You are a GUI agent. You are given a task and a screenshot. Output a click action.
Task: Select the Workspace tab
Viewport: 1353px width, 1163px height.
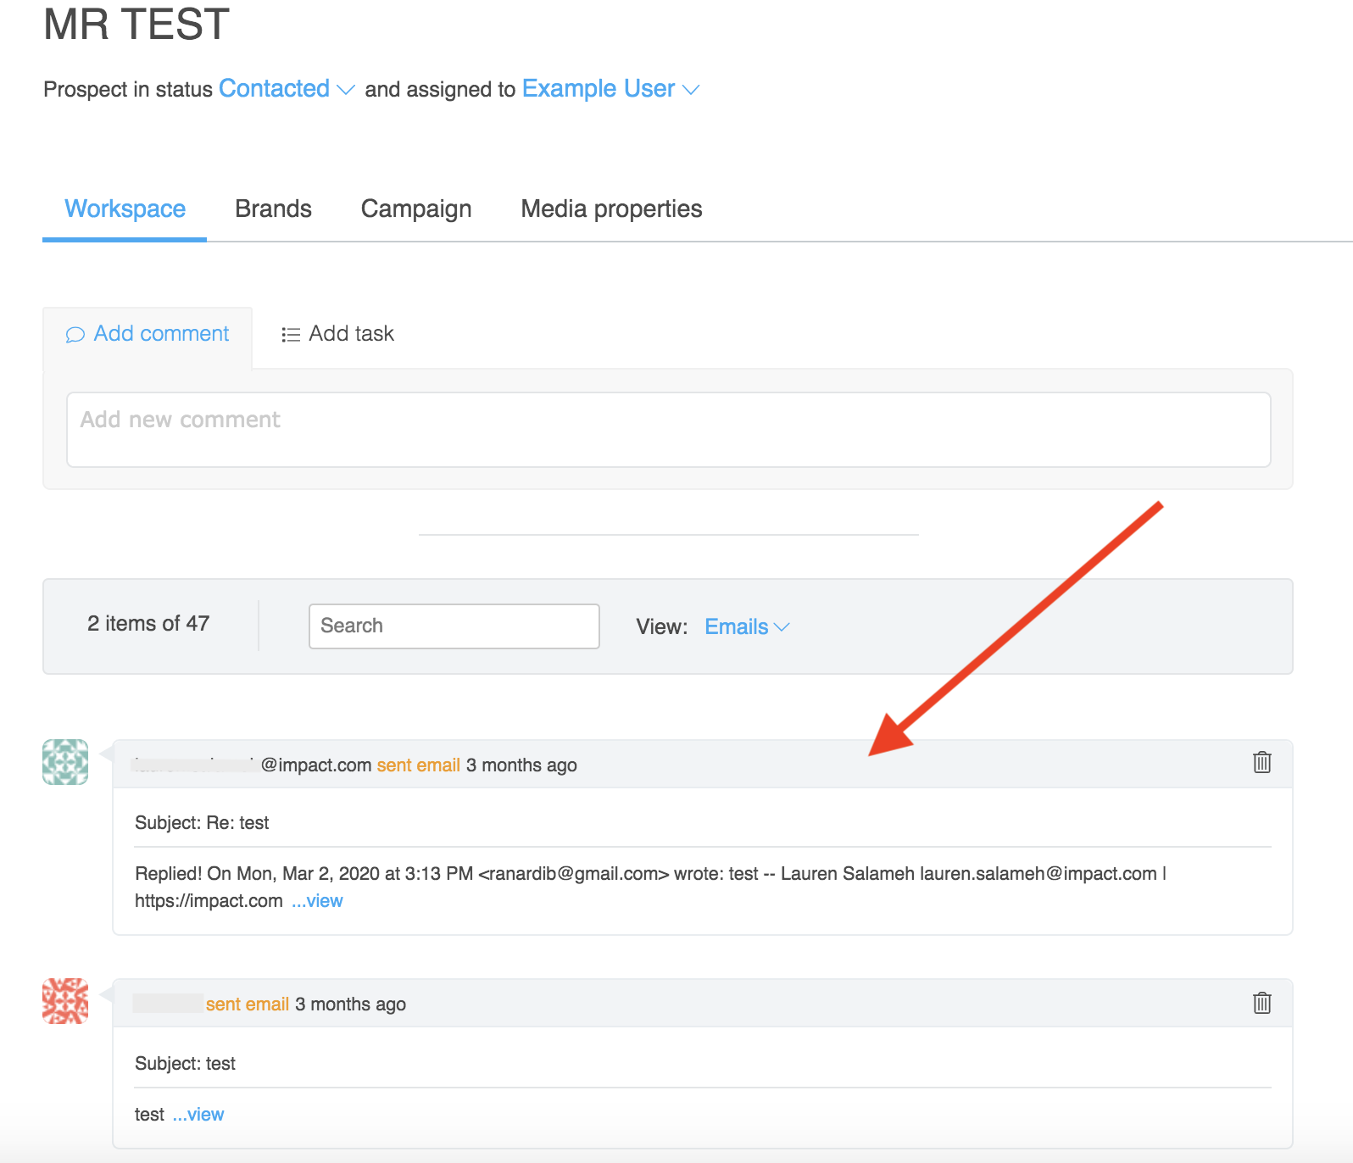[x=125, y=209]
